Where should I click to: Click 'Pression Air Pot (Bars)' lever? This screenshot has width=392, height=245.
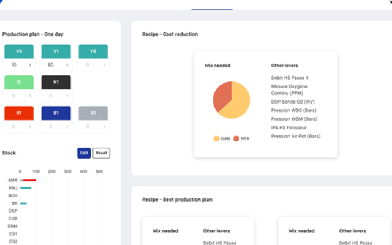[x=296, y=136]
